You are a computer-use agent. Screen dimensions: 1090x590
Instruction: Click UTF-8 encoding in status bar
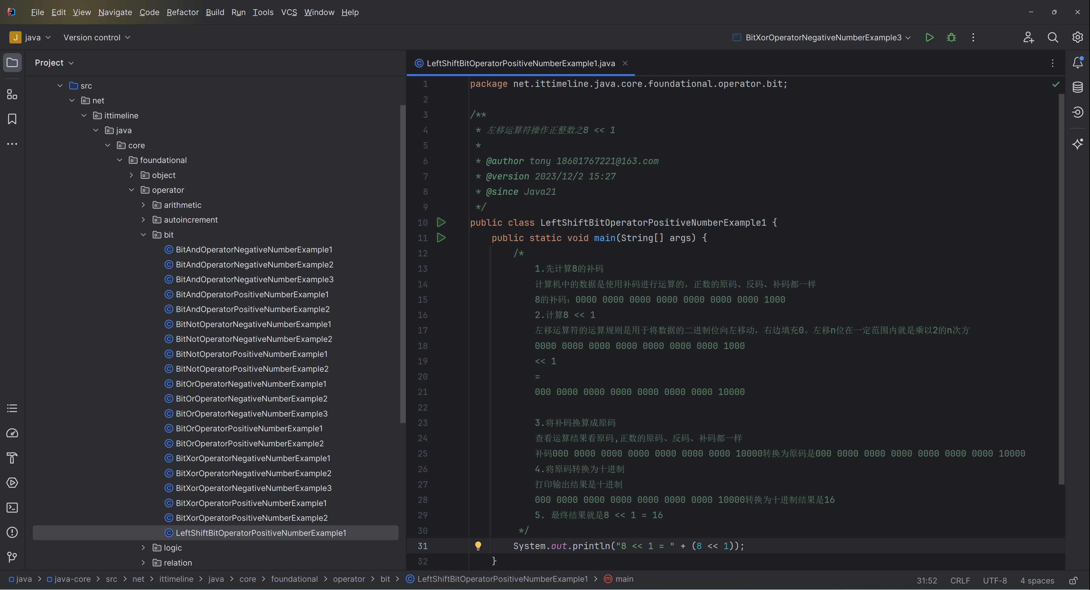(995, 580)
